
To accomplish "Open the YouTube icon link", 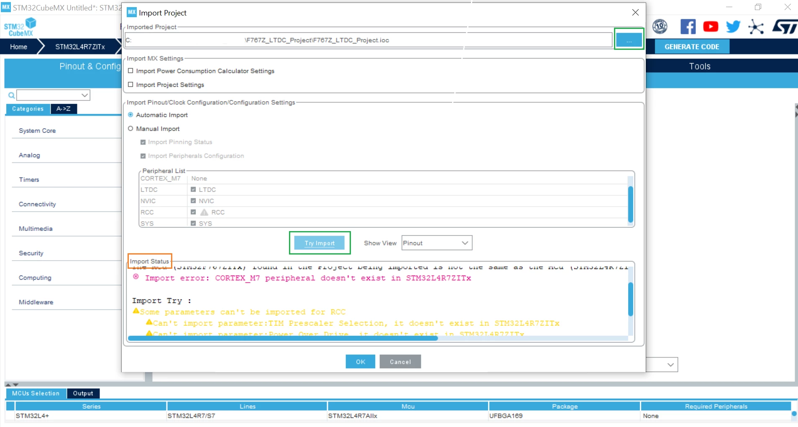I will [711, 27].
